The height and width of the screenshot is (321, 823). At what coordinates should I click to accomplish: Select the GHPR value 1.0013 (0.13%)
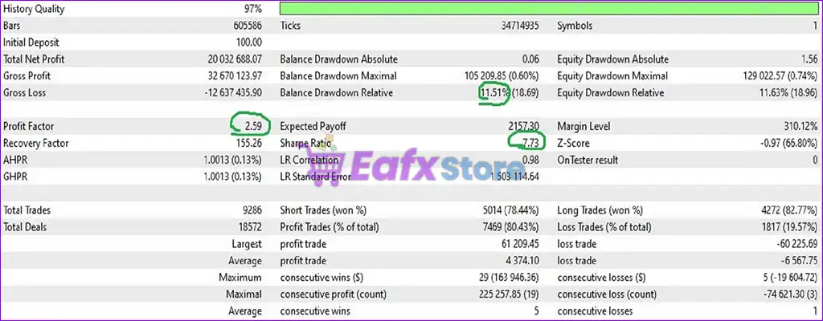(232, 177)
